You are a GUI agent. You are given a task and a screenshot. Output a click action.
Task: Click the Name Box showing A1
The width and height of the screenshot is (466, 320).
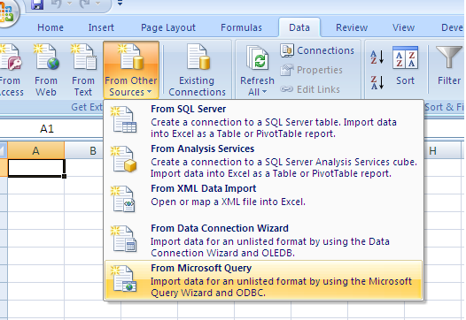[51, 129]
